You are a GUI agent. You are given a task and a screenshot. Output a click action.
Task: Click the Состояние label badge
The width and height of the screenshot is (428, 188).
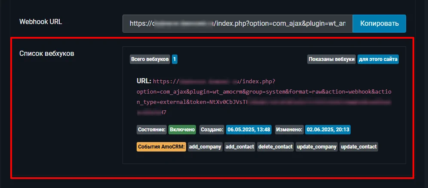point(152,130)
